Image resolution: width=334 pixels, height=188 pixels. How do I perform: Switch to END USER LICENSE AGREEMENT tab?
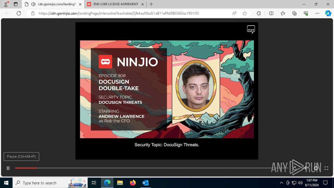point(116,4)
